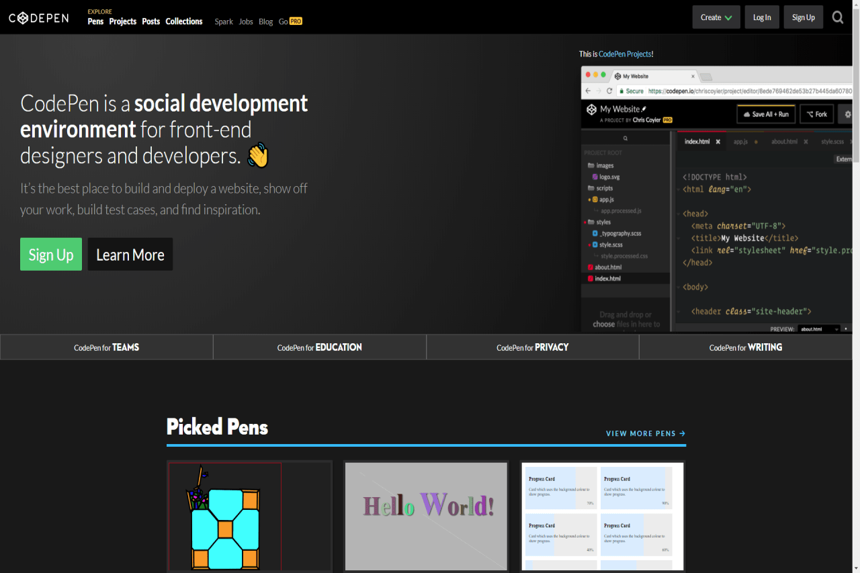Screen dimensions: 860x573
Task: Click _typography.scss in project tree
Action: pos(616,233)
